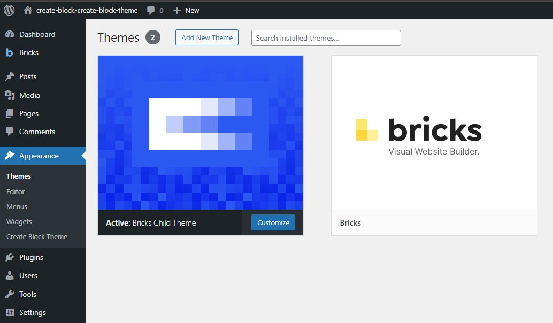Open the Menus submenu link
This screenshot has height=323, width=553.
tap(17, 206)
